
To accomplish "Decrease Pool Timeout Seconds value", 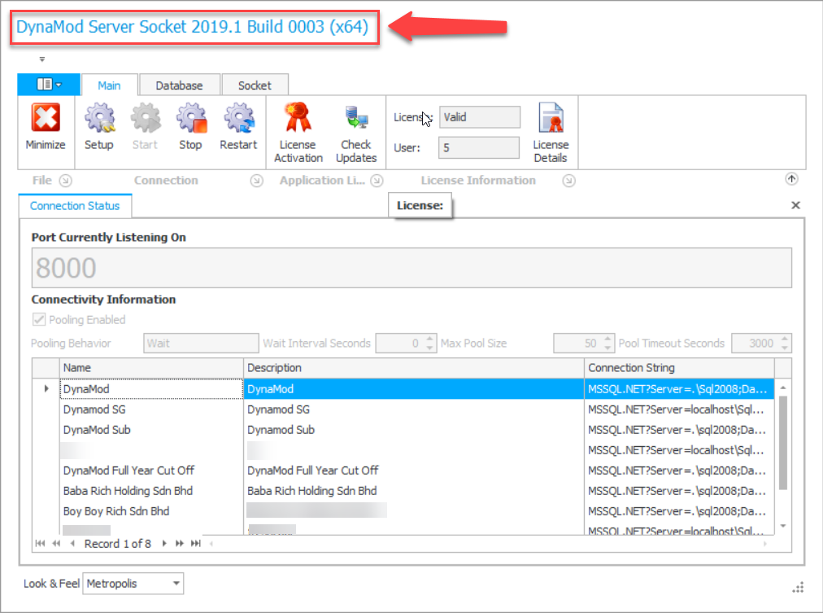I will pyautogui.click(x=785, y=348).
